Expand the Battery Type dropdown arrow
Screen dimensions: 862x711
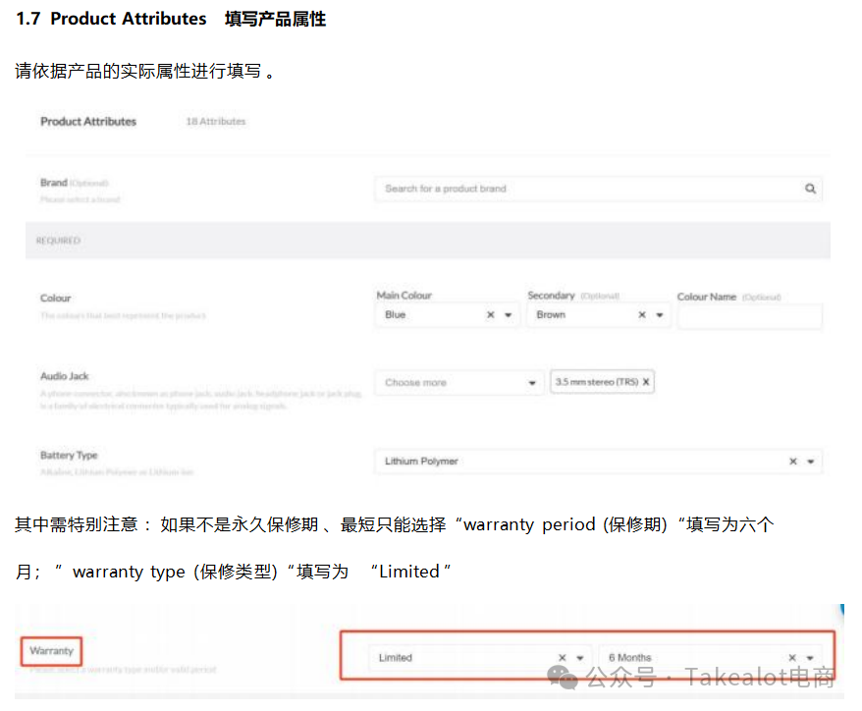click(811, 462)
